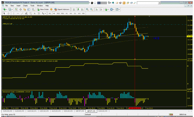Select the equidistant channel tool
Screen dimensions: 194x117
pos(26,13)
